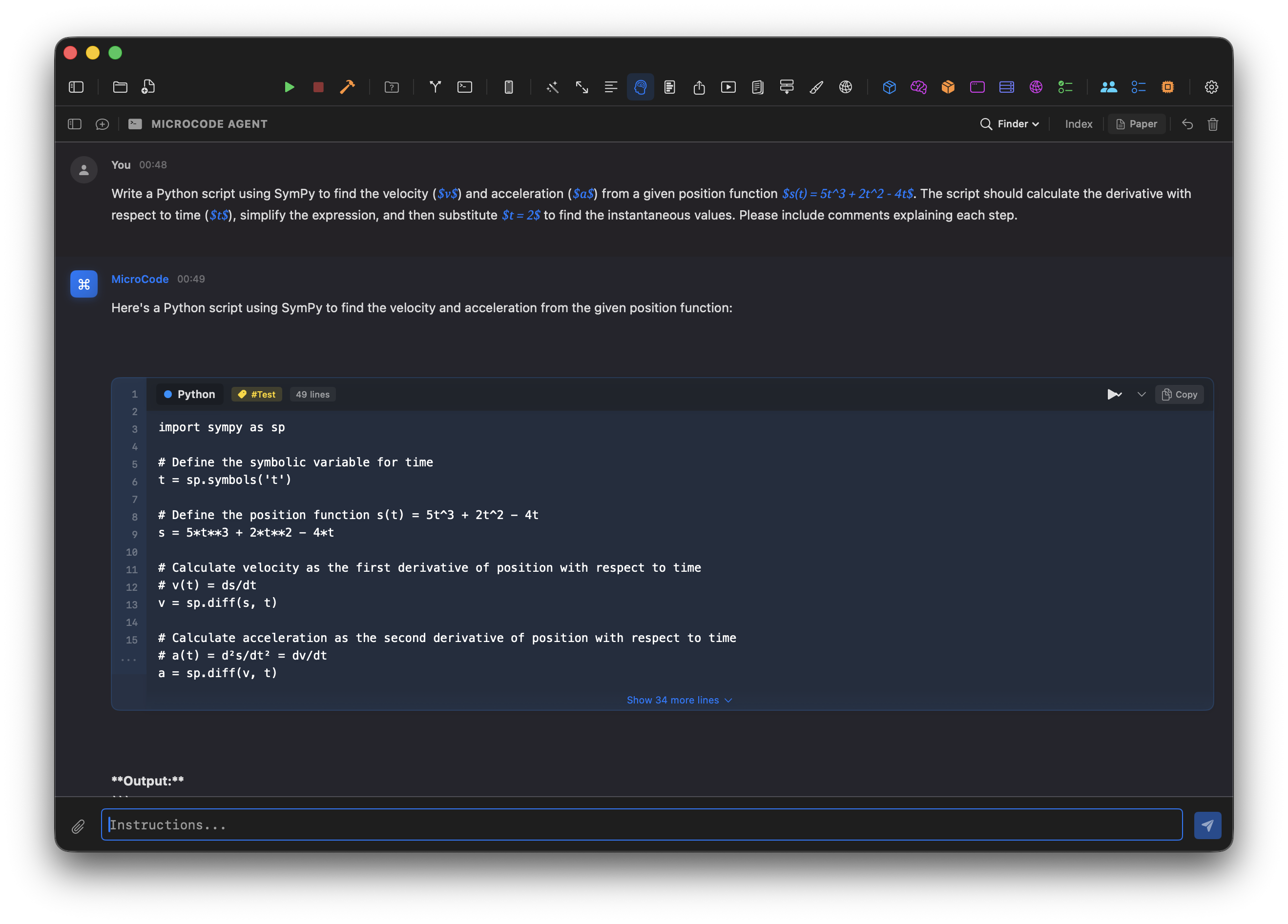Image resolution: width=1288 pixels, height=924 pixels.
Task: Click the insert row below icon
Action: coord(787,87)
